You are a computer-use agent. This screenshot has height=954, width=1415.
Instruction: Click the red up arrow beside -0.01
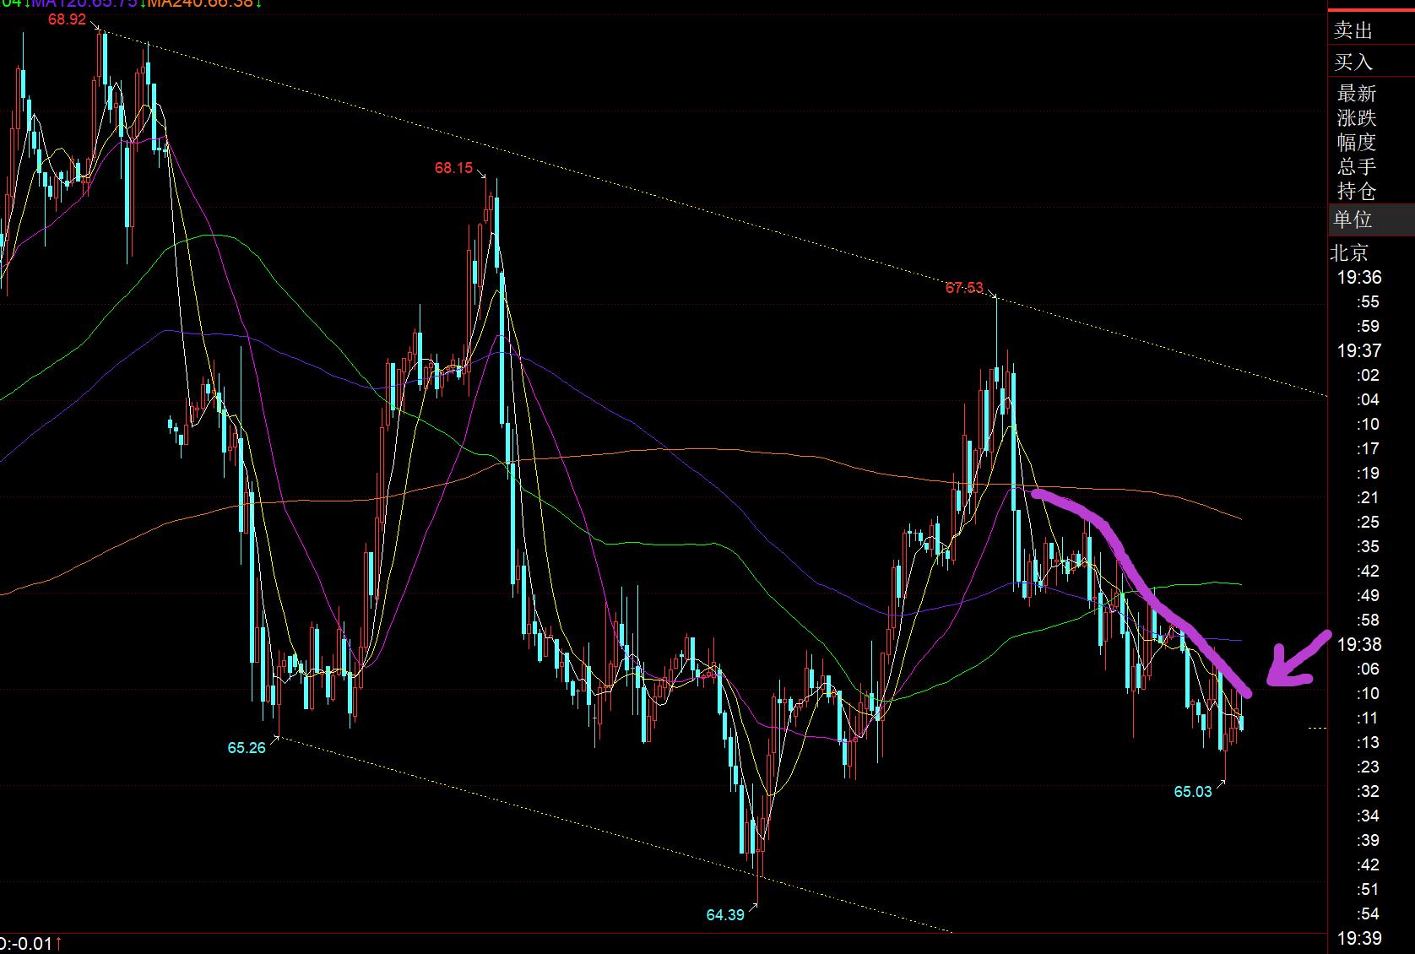[59, 944]
